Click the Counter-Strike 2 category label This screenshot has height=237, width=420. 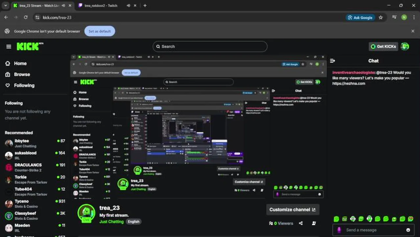coord(28,170)
